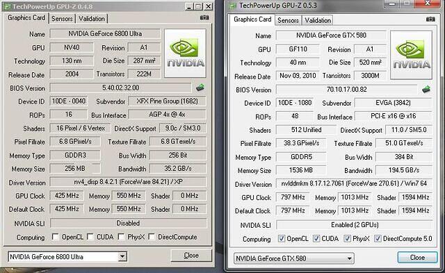Click the Bandwidth value 35.2 GB/s
The width and height of the screenshot is (445, 273).
click(178, 169)
